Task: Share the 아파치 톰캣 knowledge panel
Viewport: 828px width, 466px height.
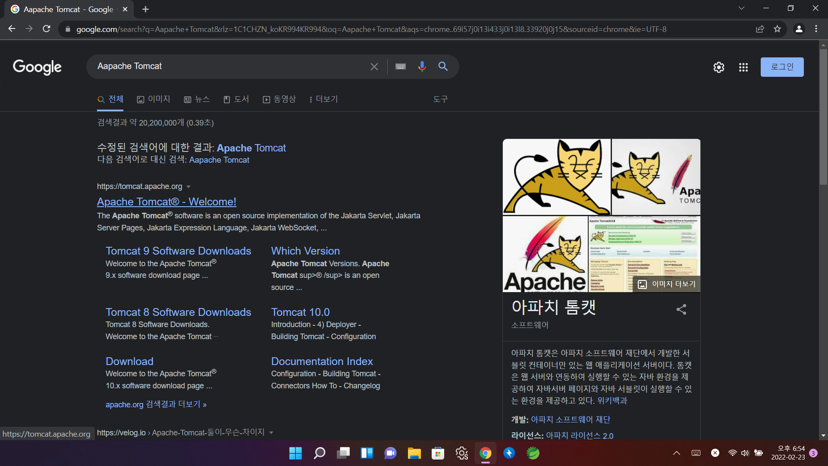Action: pos(681,309)
